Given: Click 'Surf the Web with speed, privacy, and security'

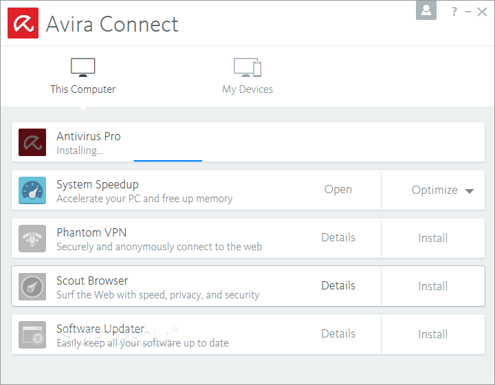Looking at the screenshot, I should (158, 295).
